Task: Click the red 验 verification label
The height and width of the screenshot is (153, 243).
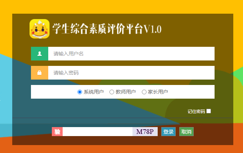Action: [x=57, y=132]
